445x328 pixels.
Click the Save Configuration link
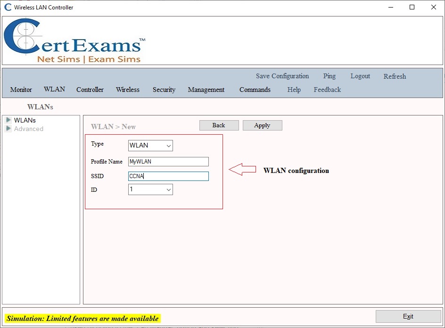pos(282,76)
